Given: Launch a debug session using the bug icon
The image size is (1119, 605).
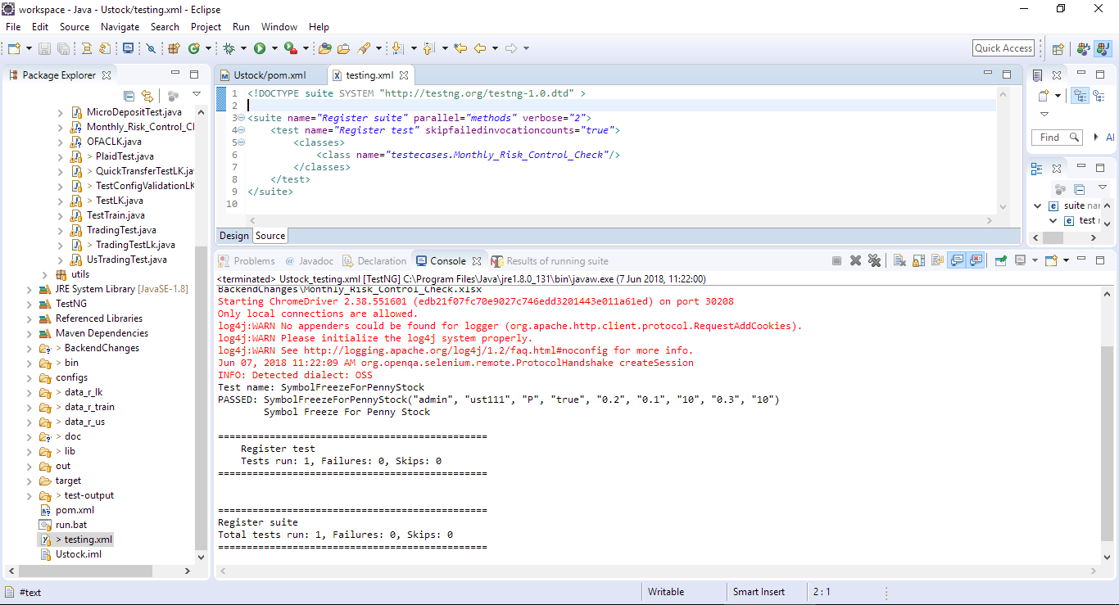Looking at the screenshot, I should [x=228, y=47].
